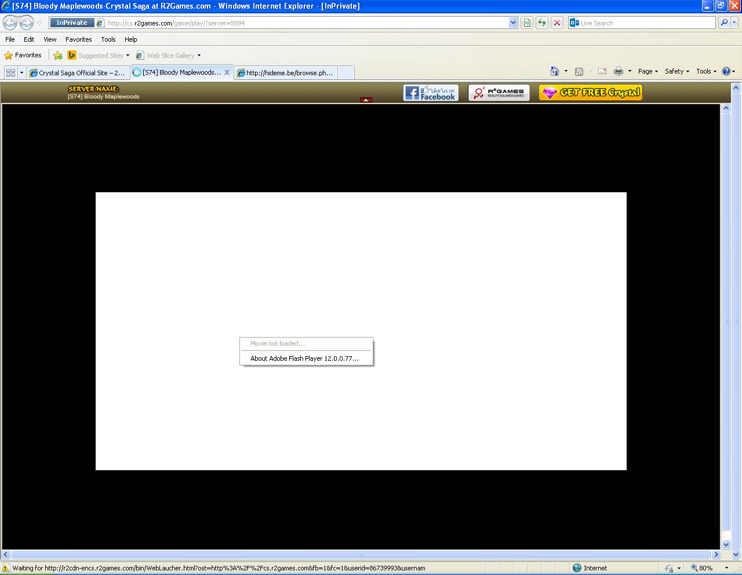Click the Compatibility View icon
Viewport: 742px width, 575px height.
[527, 23]
